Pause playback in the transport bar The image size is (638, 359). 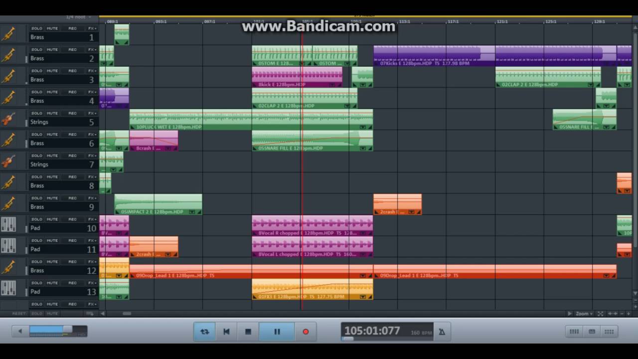[x=277, y=332]
